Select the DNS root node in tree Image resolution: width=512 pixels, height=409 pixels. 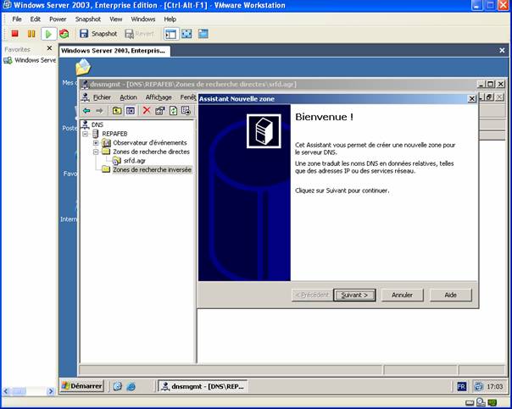(x=97, y=124)
